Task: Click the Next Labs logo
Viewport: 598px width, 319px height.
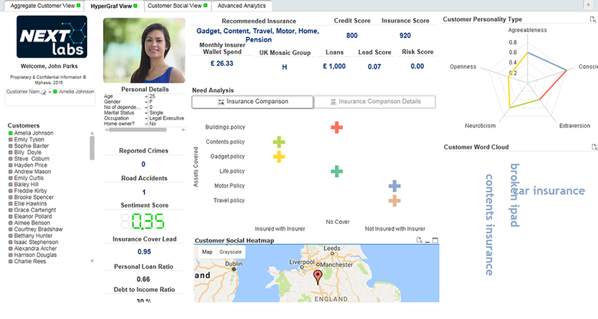Action: point(52,37)
